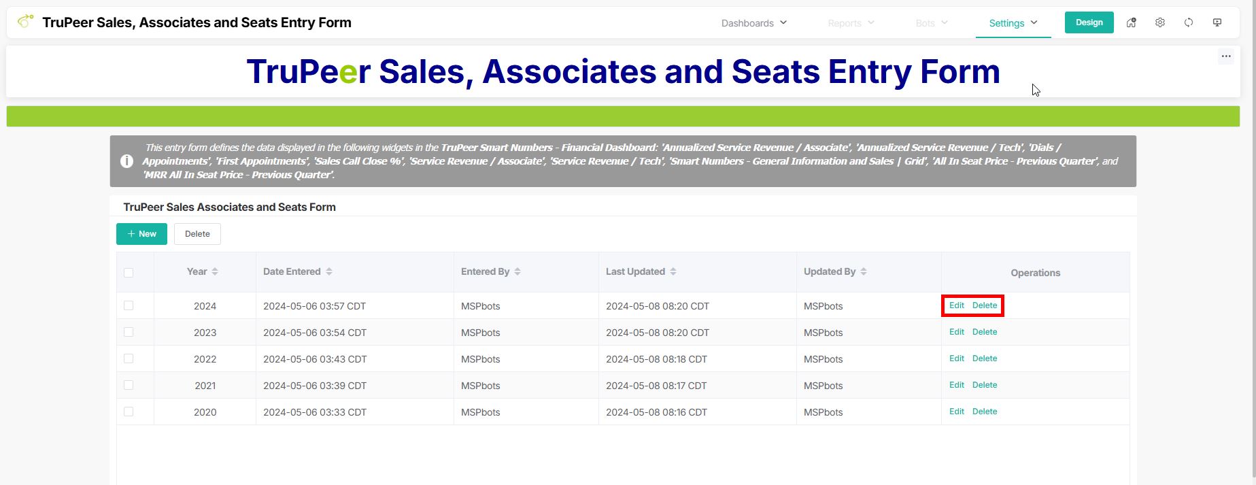Click last updated 2024-05-08 08:16 CDT
1256x485 pixels.
656,412
